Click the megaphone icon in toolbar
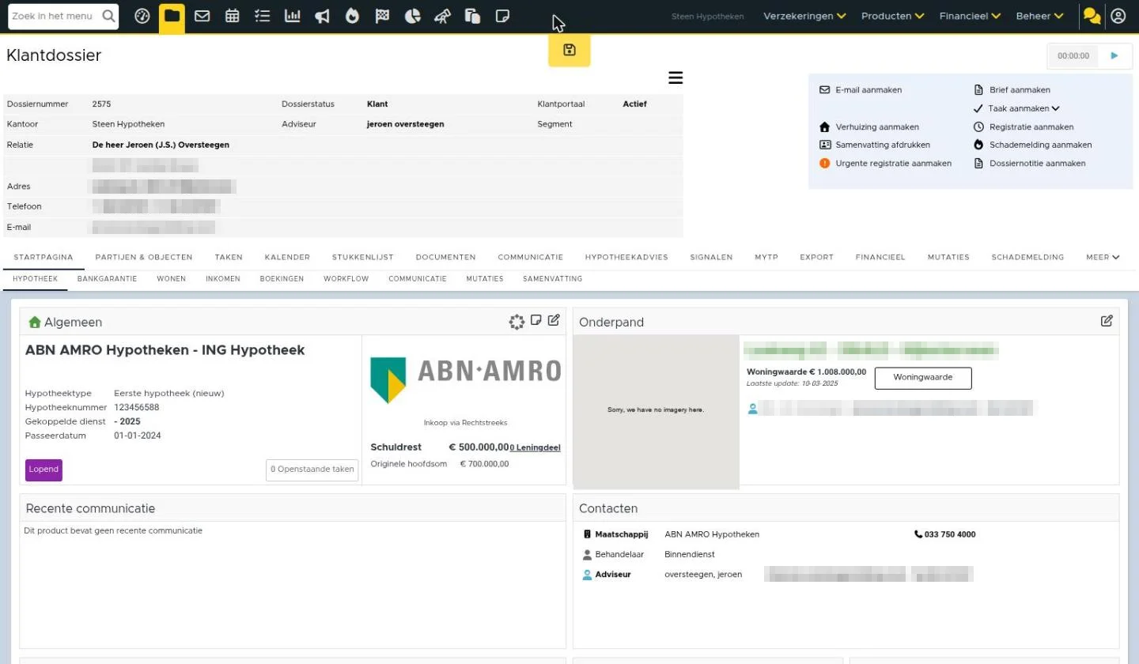Viewport: 1139px width, 664px height. point(322,16)
